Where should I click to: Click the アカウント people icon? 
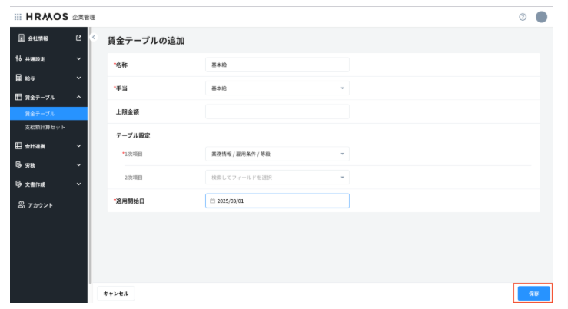click(21, 204)
